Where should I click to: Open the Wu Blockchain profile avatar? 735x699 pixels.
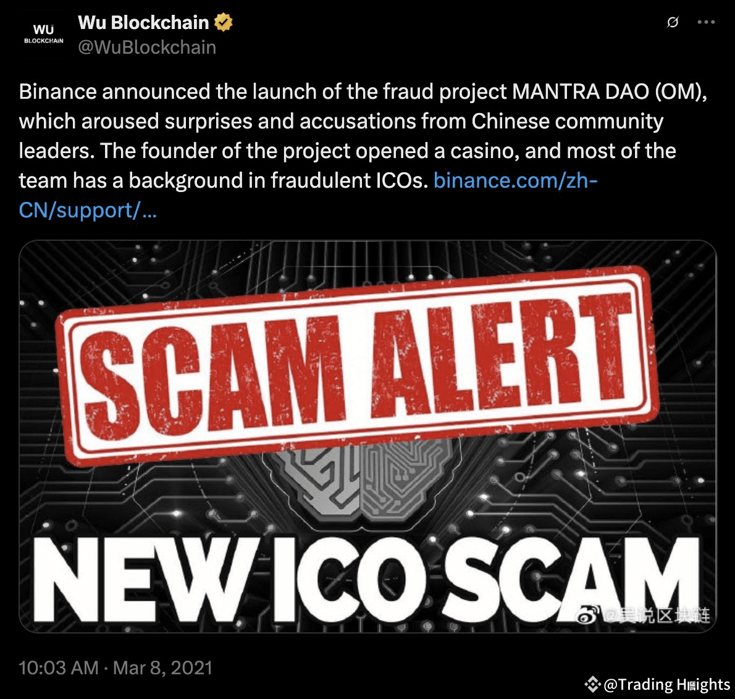(x=44, y=35)
